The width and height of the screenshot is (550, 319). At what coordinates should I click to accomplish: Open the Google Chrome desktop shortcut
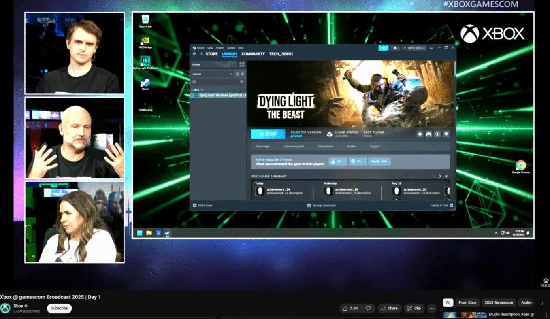pyautogui.click(x=521, y=167)
